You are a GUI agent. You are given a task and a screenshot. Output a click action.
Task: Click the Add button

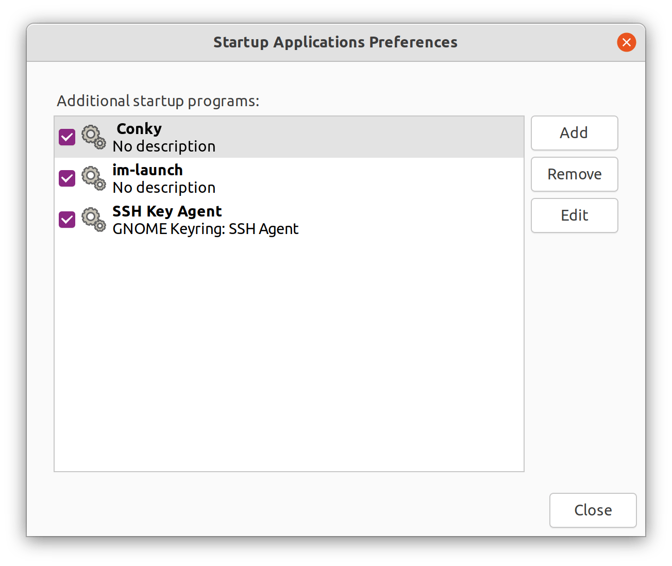pyautogui.click(x=574, y=133)
